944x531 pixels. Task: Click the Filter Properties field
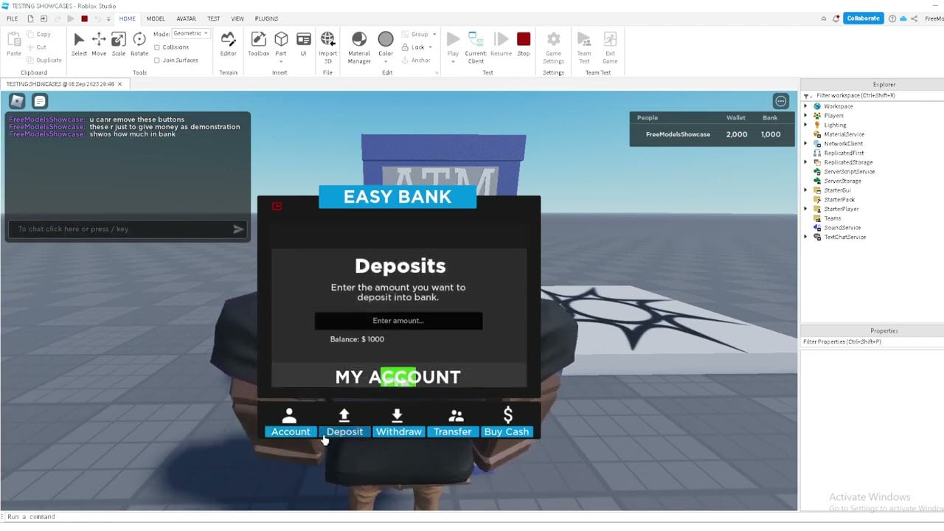click(x=872, y=342)
